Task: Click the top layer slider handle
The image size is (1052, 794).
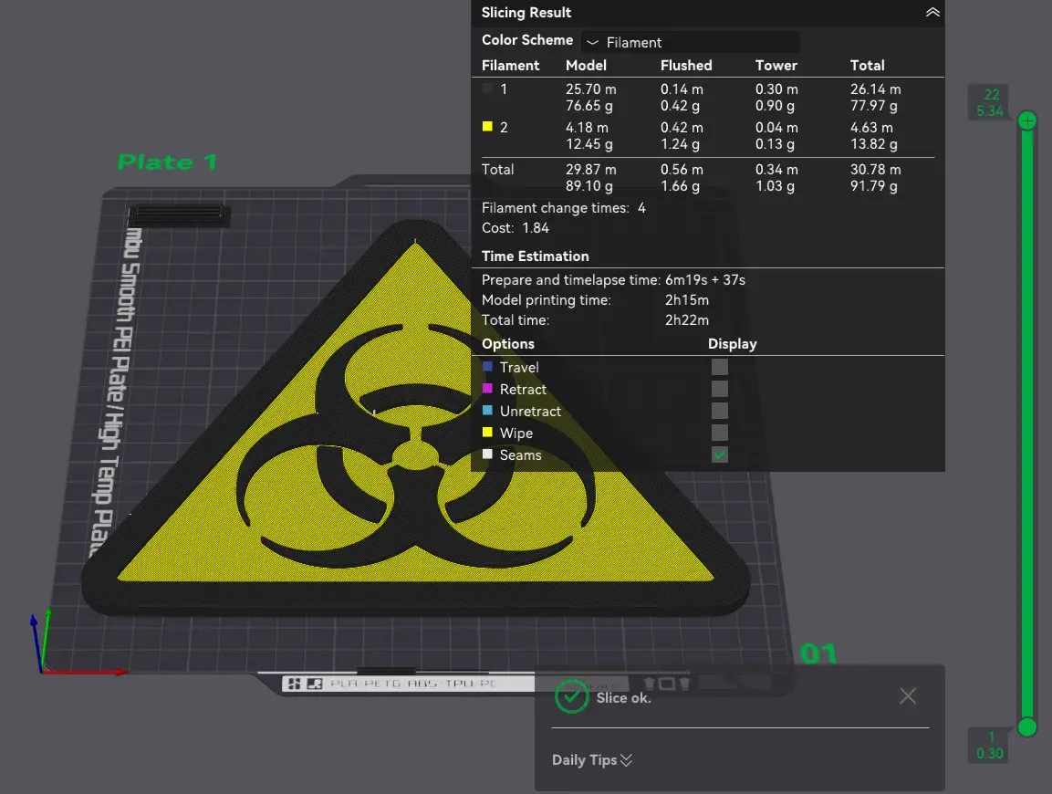Action: (x=1027, y=120)
